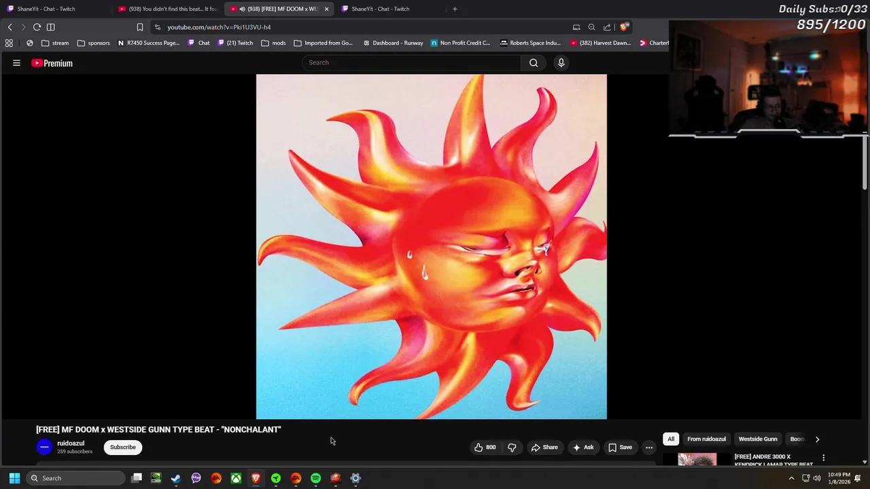Open NVIDIA app from the taskbar
This screenshot has height=489, width=870.
pos(156,478)
